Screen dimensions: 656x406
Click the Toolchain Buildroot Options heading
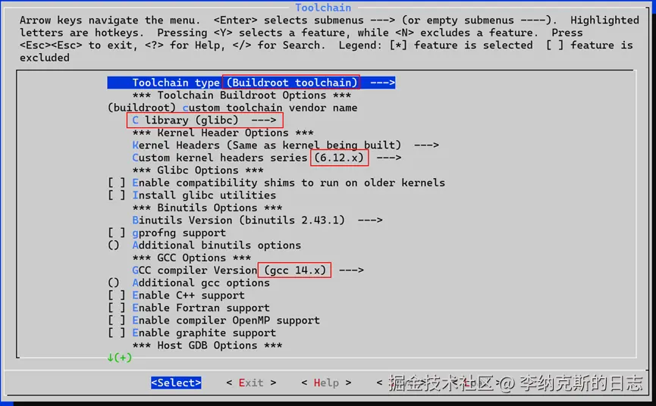[x=241, y=95]
